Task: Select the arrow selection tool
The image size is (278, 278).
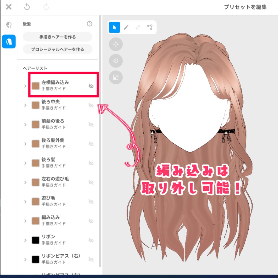Action: pos(114,27)
